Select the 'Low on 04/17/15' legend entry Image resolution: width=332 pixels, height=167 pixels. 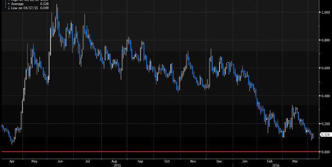(25, 8)
